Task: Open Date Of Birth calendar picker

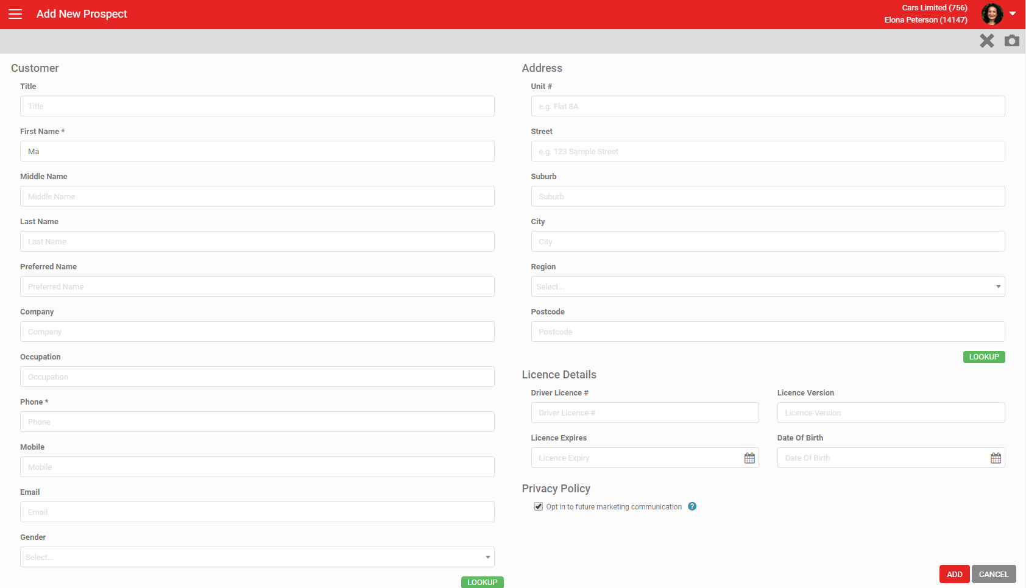Action: (x=996, y=458)
